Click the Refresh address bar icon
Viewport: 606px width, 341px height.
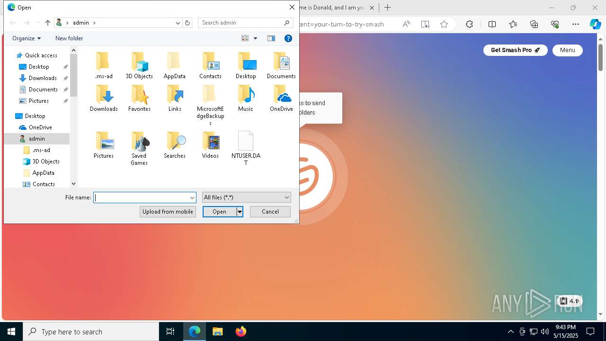[x=187, y=23]
